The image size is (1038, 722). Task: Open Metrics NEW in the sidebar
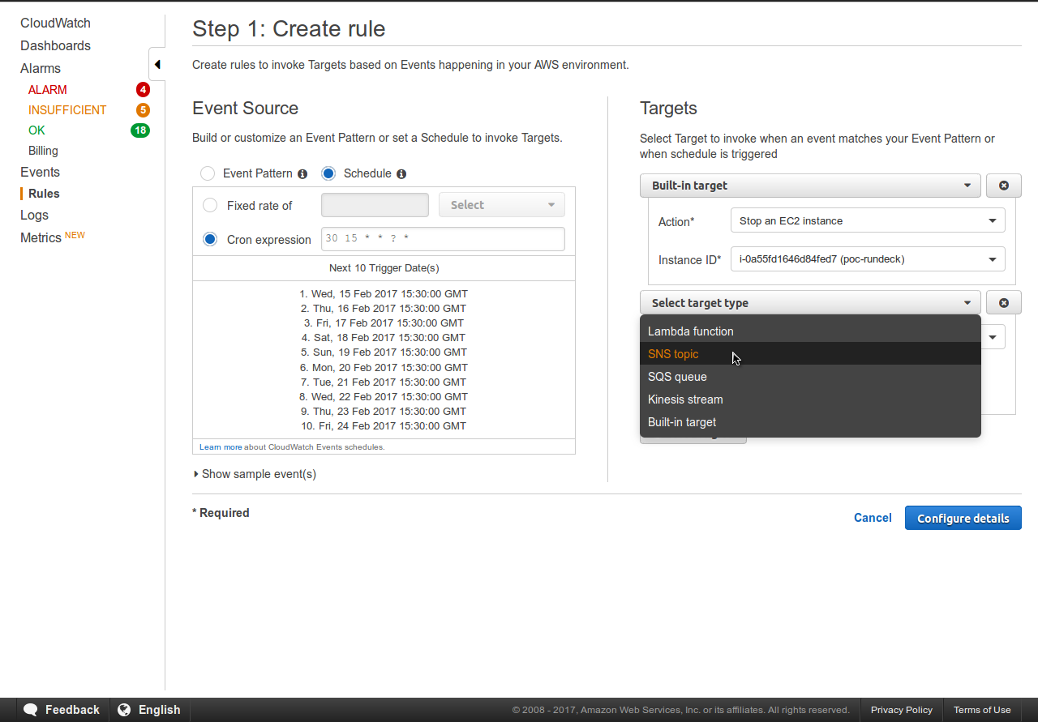[52, 237]
